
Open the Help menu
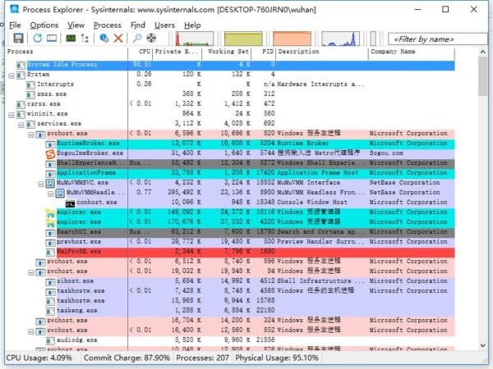click(192, 25)
